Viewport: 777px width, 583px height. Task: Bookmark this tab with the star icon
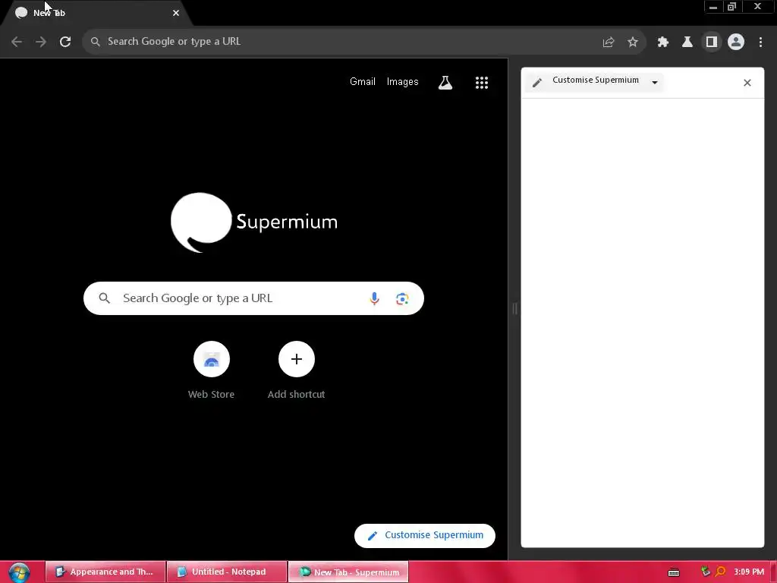[x=633, y=43]
